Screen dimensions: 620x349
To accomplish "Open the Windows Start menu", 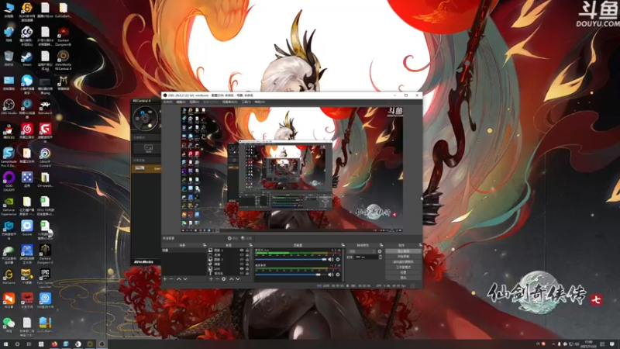I will (x=5, y=344).
